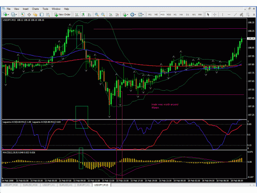Select the text label tool
This screenshot has height=193, width=257.
254,14
